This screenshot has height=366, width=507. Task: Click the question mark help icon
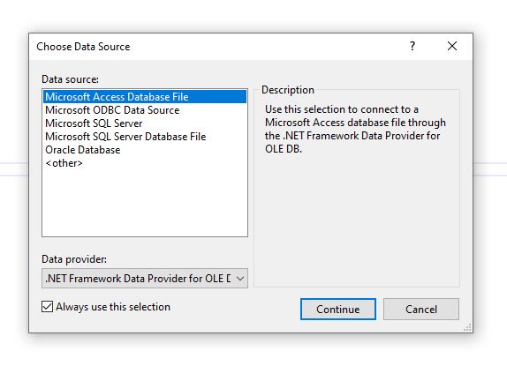tap(412, 46)
